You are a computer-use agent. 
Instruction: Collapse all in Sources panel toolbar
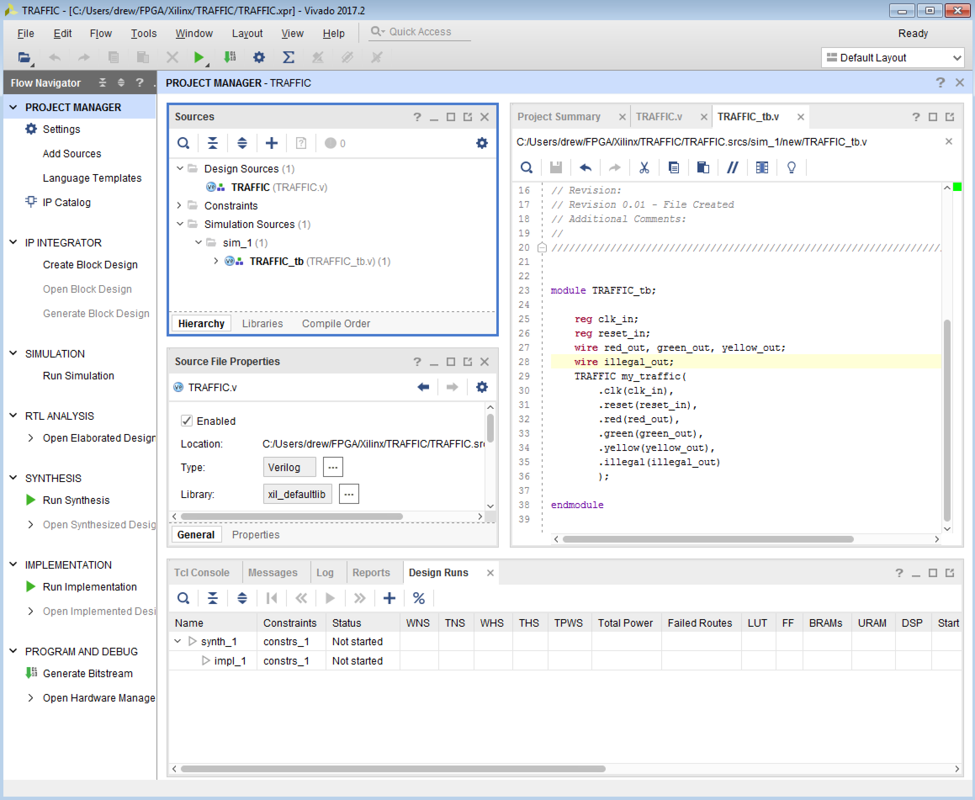coord(212,143)
